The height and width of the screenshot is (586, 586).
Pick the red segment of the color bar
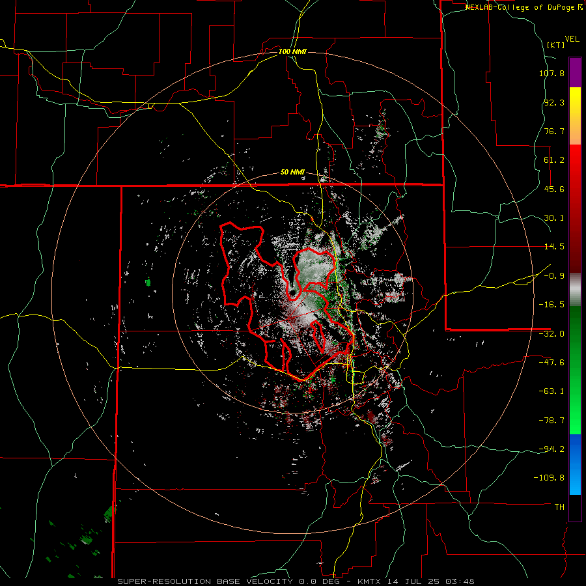click(575, 208)
